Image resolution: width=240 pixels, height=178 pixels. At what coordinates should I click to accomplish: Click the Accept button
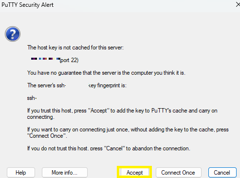tap(134, 173)
